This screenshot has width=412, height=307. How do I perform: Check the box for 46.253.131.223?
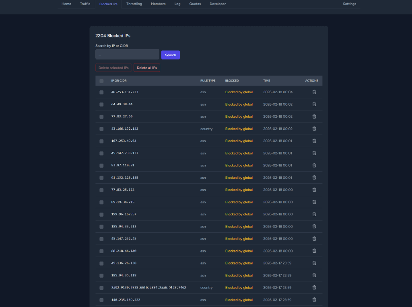(x=101, y=92)
